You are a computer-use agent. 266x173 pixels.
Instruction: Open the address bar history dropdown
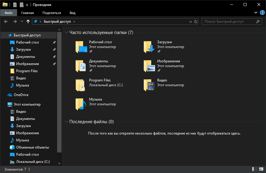(x=190, y=21)
